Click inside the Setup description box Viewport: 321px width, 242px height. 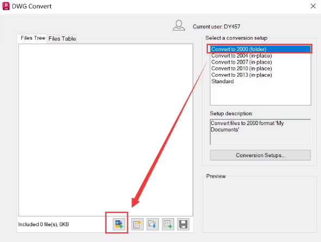(260, 132)
